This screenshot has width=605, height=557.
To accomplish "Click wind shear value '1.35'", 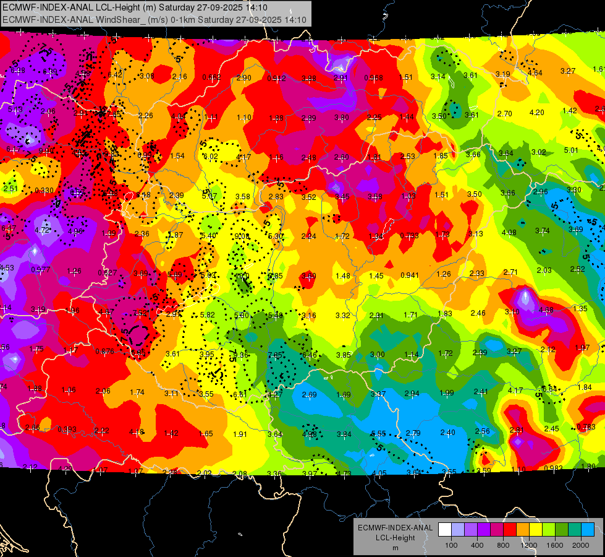I will point(580,308).
